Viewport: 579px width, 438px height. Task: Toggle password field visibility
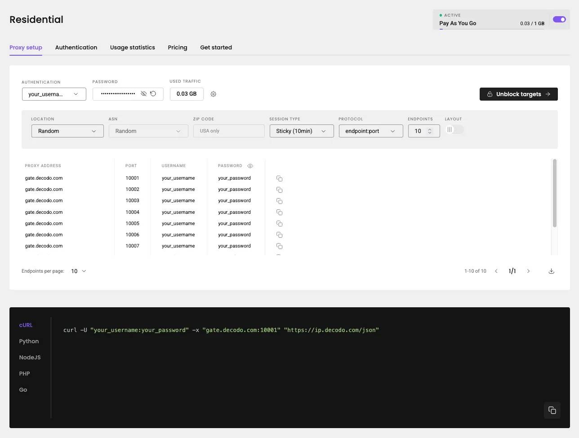[x=143, y=94]
